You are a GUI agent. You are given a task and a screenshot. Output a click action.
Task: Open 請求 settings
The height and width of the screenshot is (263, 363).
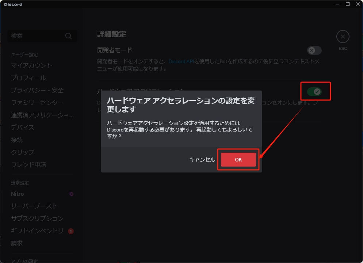click(17, 243)
